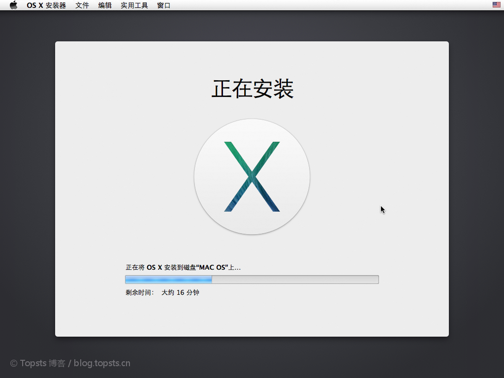Open the 编辑 menu
504x378 pixels.
(105, 5)
